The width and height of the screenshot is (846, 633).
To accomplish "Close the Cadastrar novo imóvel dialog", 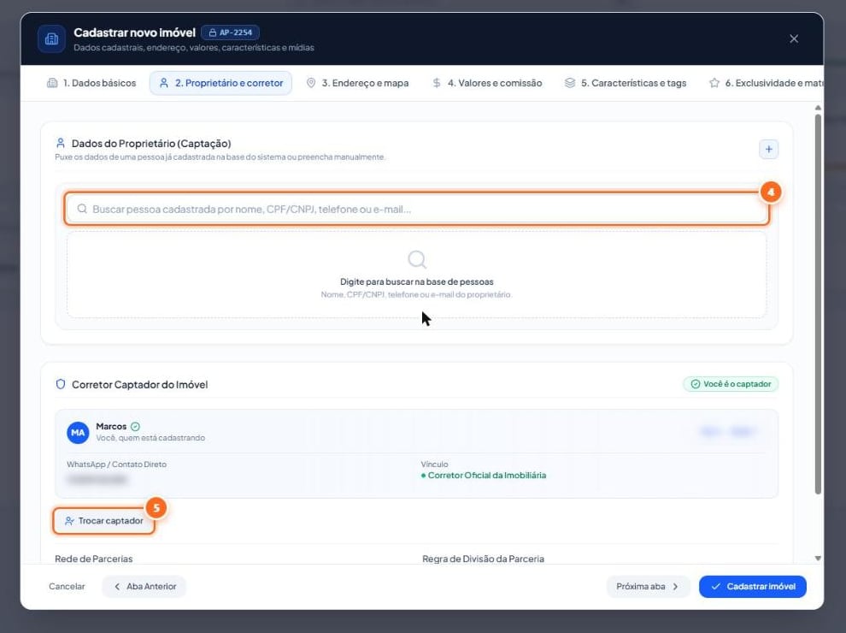I will (x=794, y=38).
